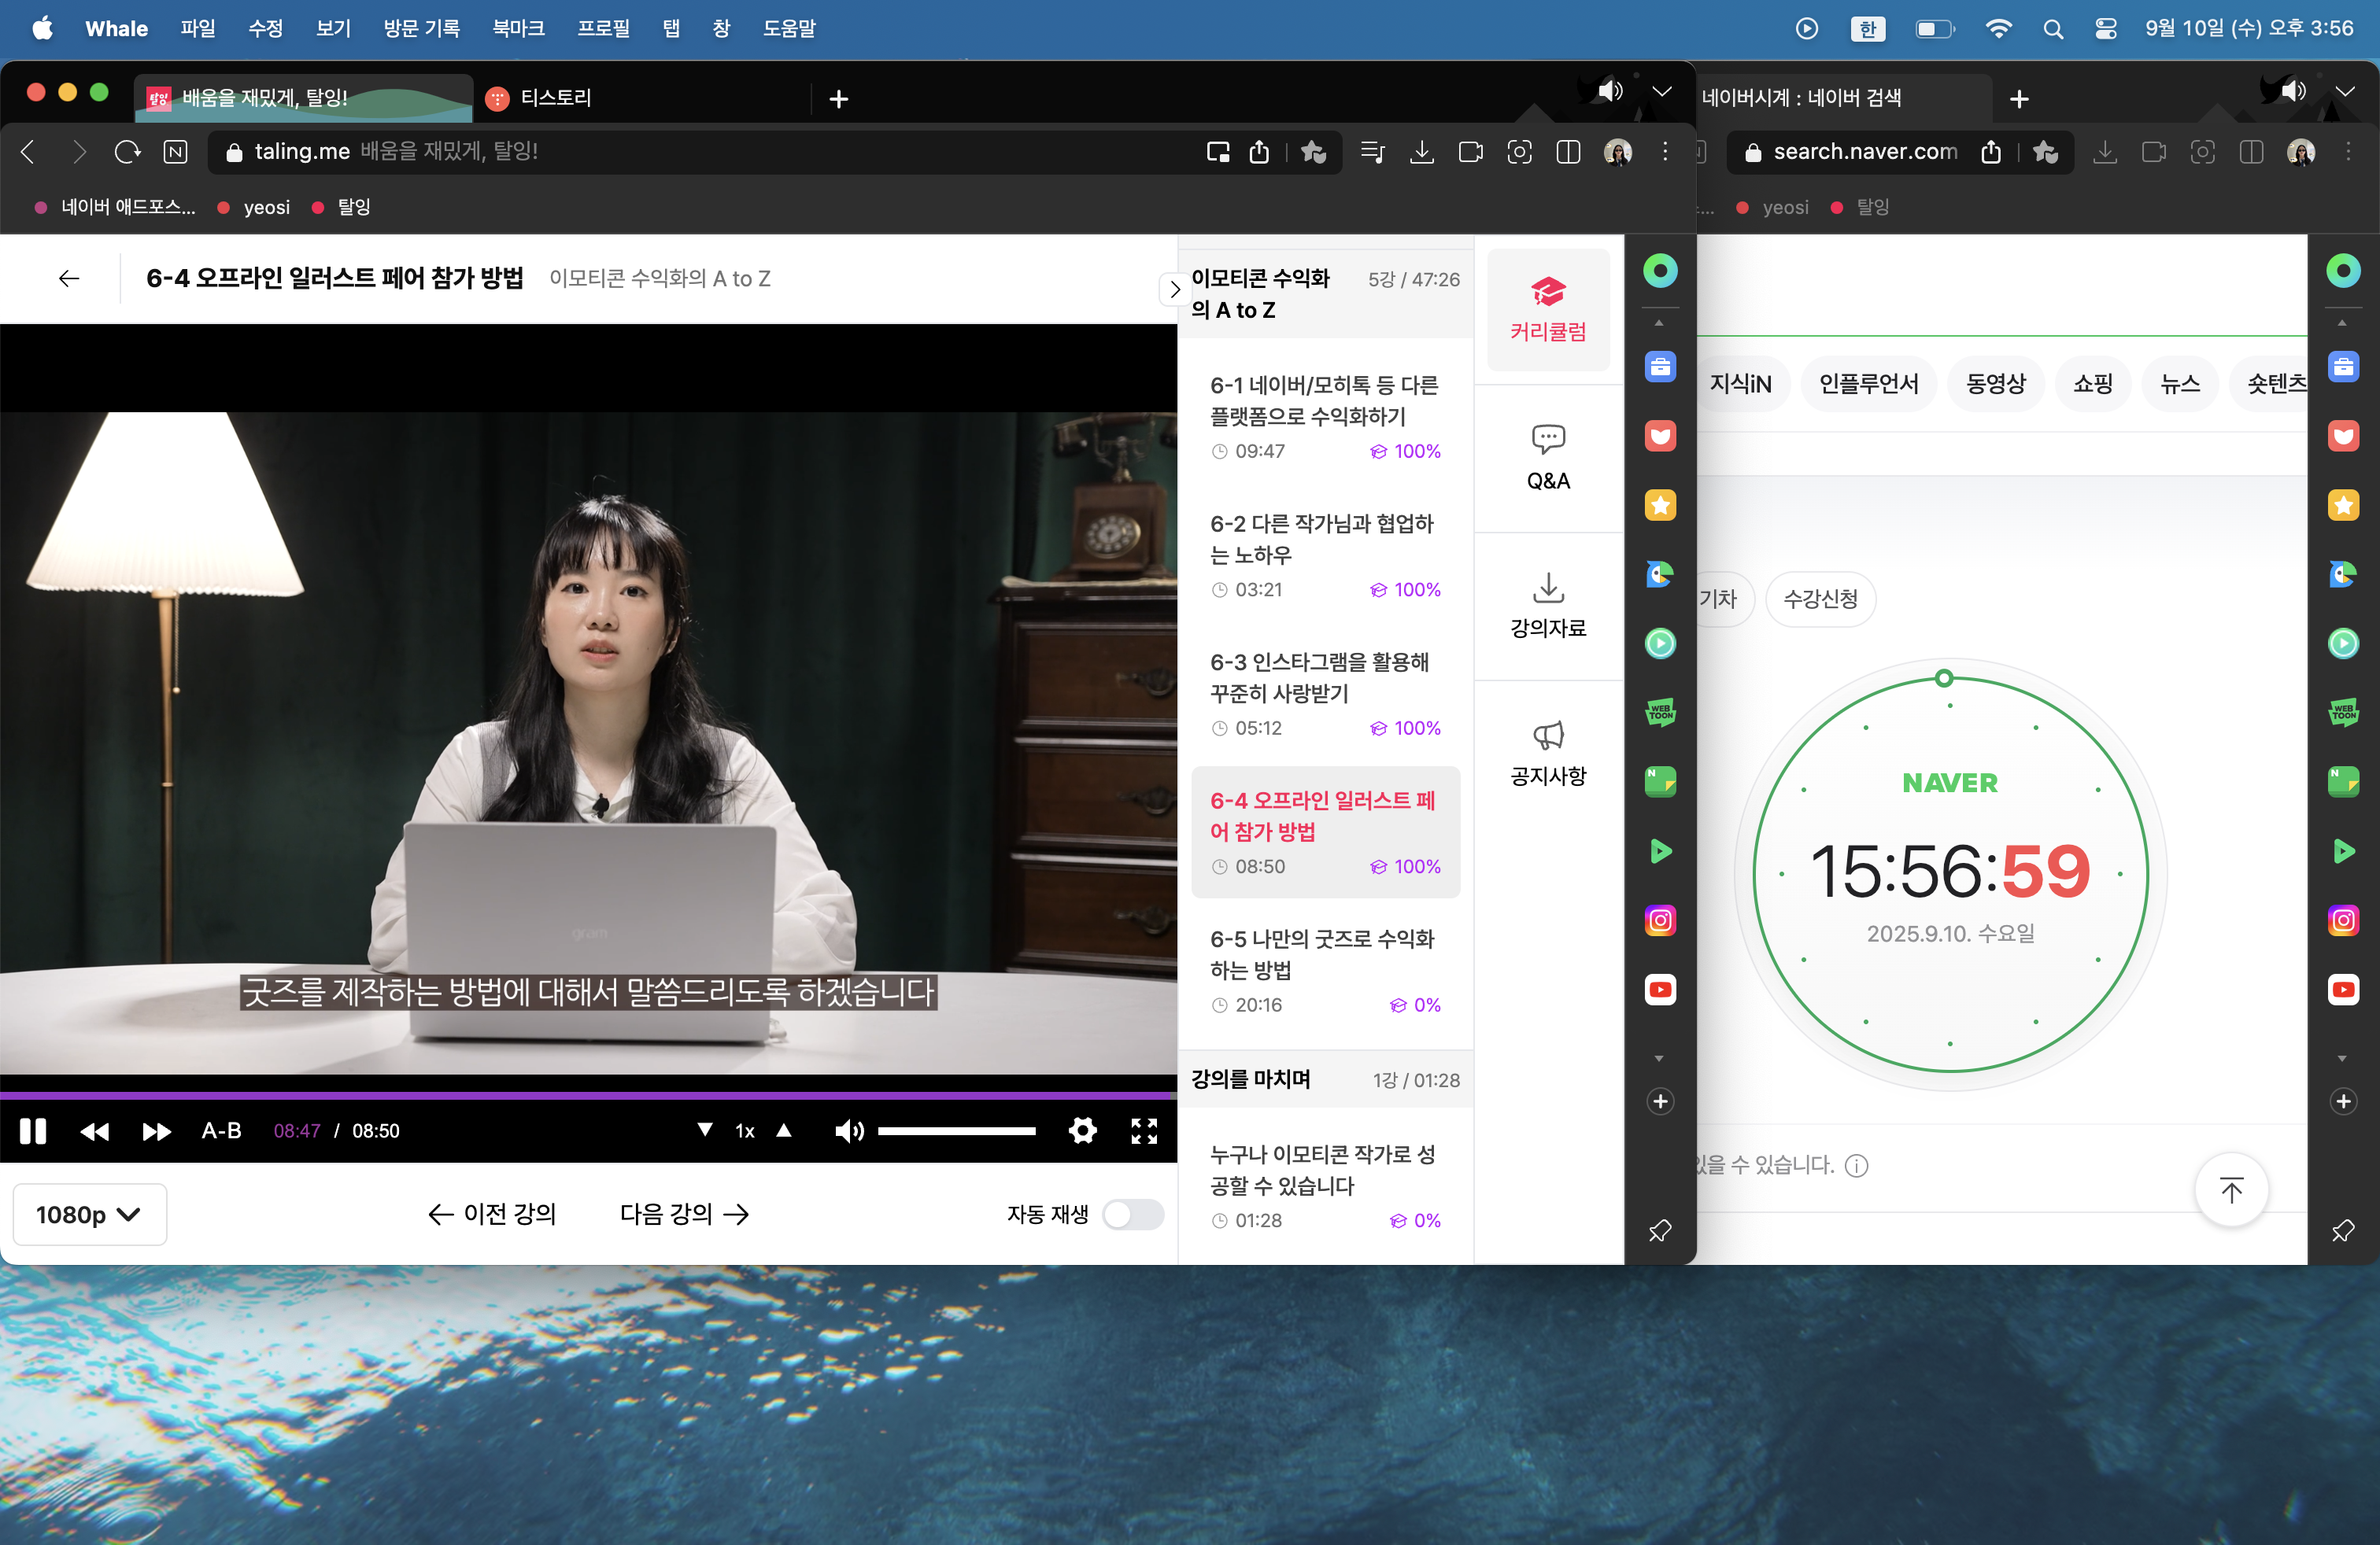Toggle Whale split view icon in toolbar

1568,151
